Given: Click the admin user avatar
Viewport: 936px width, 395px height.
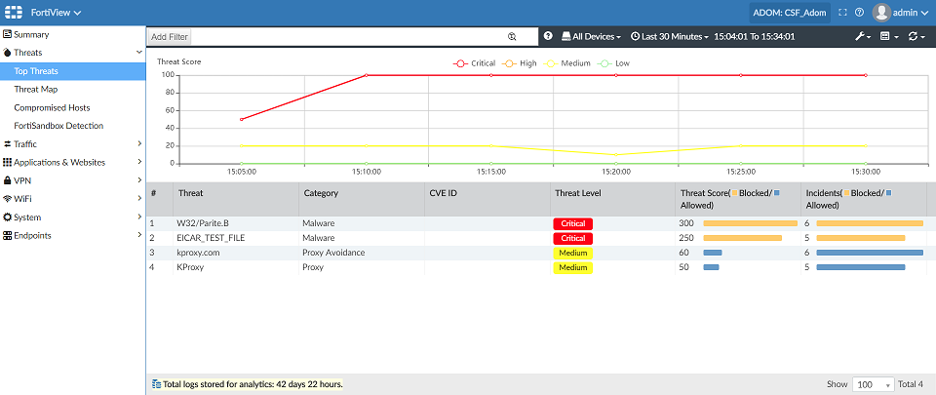Looking at the screenshot, I should [881, 12].
